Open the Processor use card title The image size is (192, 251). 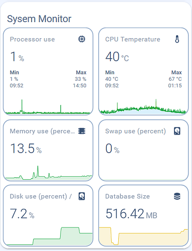tap(33, 39)
